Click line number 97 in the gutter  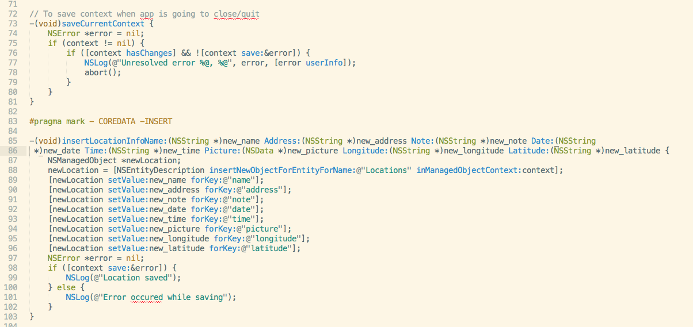(13, 258)
